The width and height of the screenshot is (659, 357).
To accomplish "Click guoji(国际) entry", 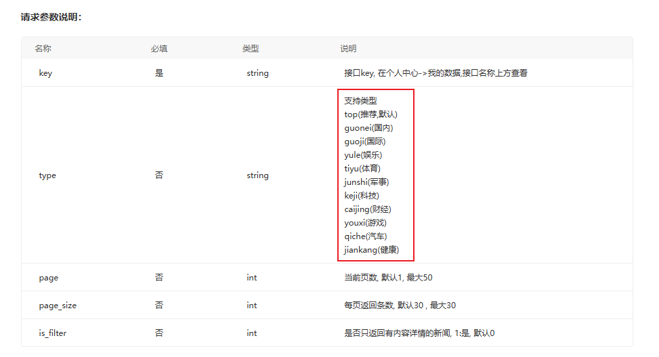I will click(x=365, y=142).
